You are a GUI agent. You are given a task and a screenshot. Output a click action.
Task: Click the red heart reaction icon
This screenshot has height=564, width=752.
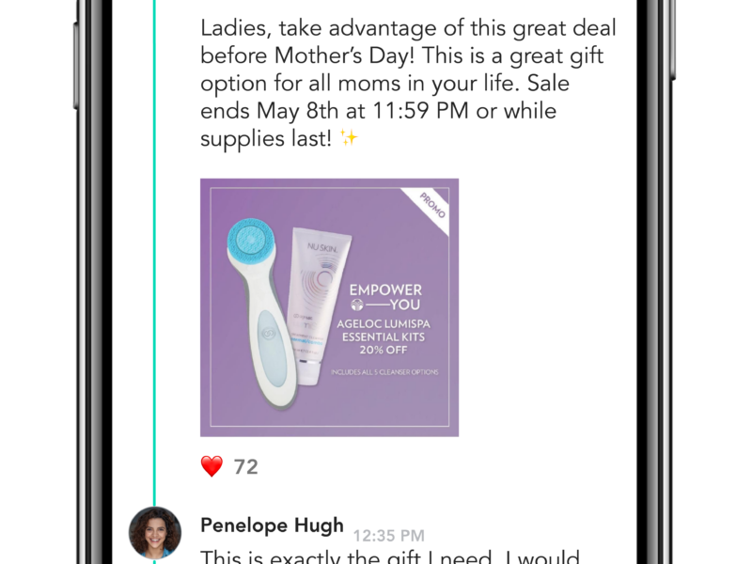[211, 466]
